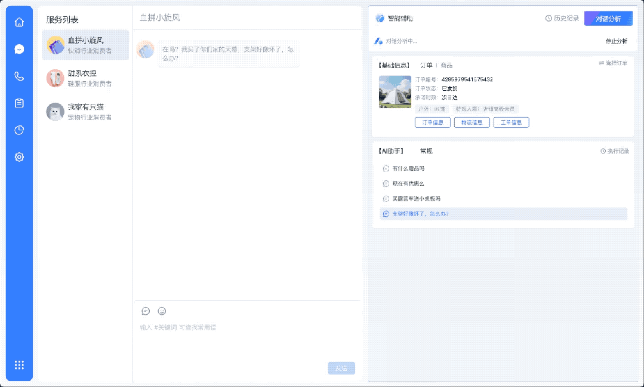Open the home icon in sidebar
This screenshot has width=644, height=387.
pos(19,22)
